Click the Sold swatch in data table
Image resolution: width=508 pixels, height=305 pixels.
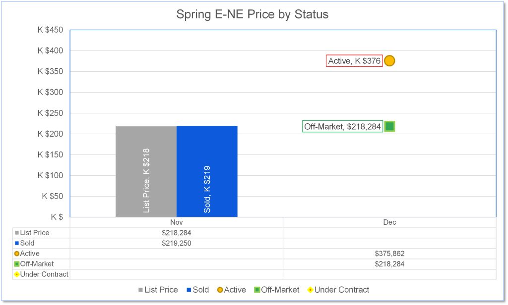click(x=17, y=243)
